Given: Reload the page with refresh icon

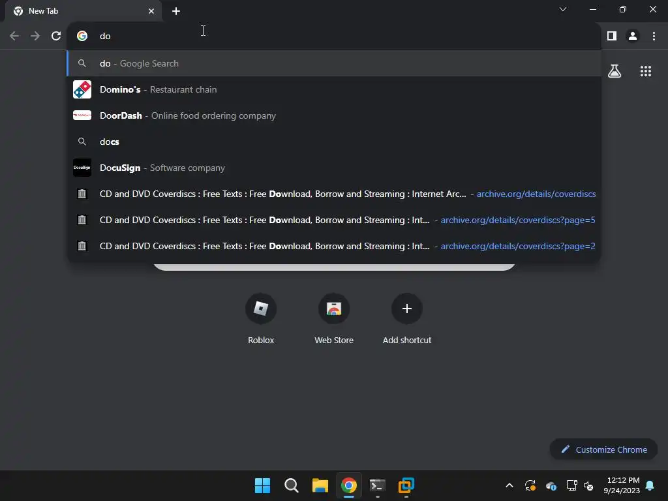Looking at the screenshot, I should (x=56, y=36).
